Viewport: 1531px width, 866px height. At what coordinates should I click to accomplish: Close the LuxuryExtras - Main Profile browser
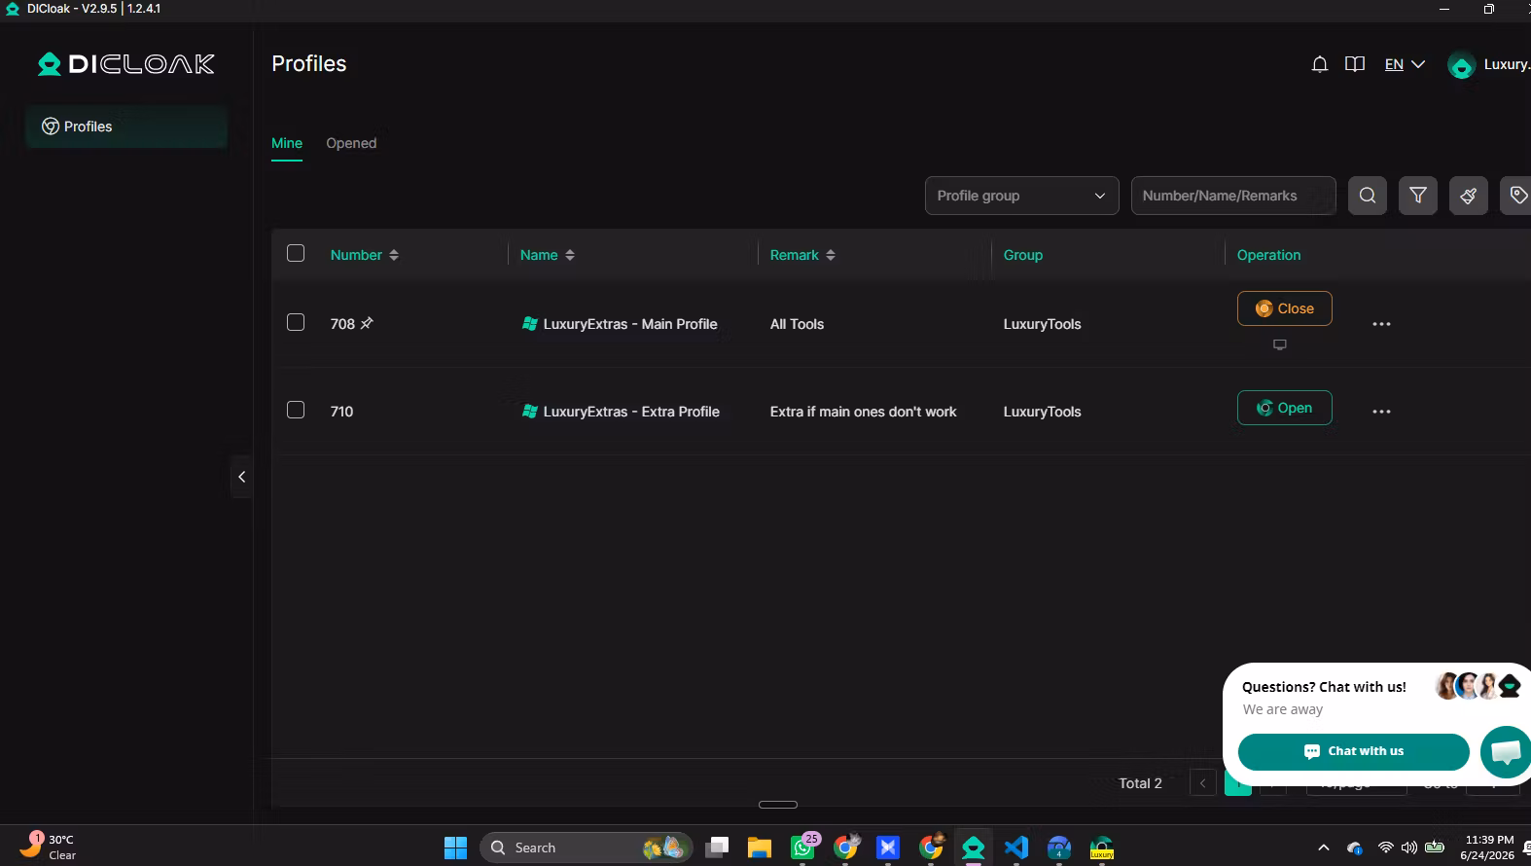[x=1285, y=308]
